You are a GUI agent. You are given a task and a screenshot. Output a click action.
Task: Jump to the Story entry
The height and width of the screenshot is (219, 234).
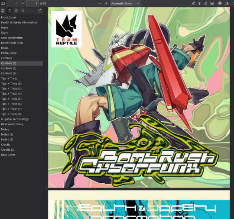click(4, 32)
